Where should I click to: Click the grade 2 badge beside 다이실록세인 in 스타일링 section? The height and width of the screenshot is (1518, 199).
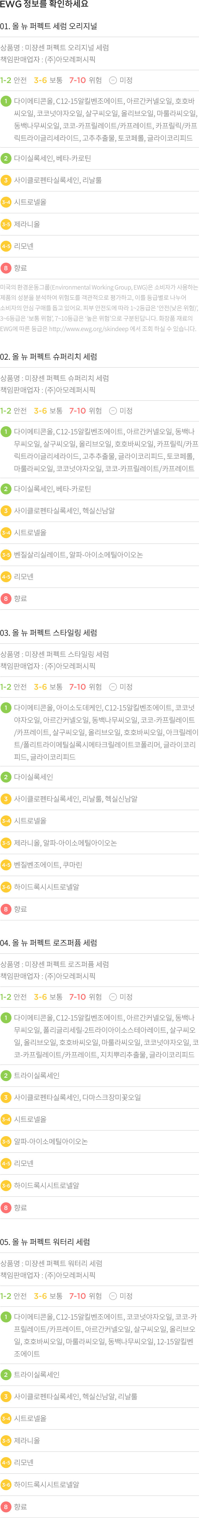tap(6, 777)
